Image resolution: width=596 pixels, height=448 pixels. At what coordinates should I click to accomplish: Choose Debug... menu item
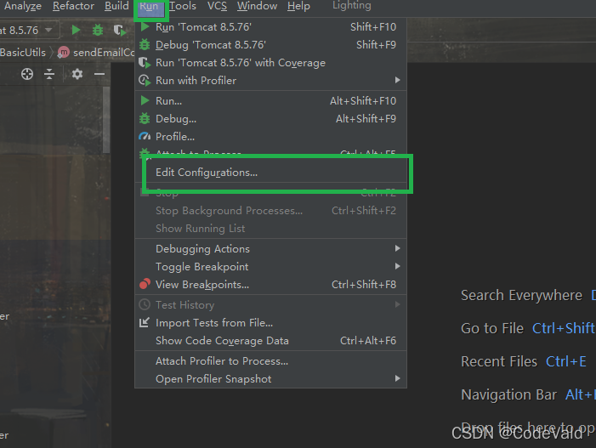tap(270, 118)
